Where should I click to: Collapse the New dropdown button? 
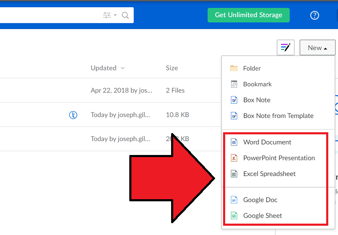tap(317, 48)
